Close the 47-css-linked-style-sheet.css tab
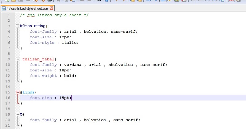The height and width of the screenshot is (129, 246). [x=51, y=8]
